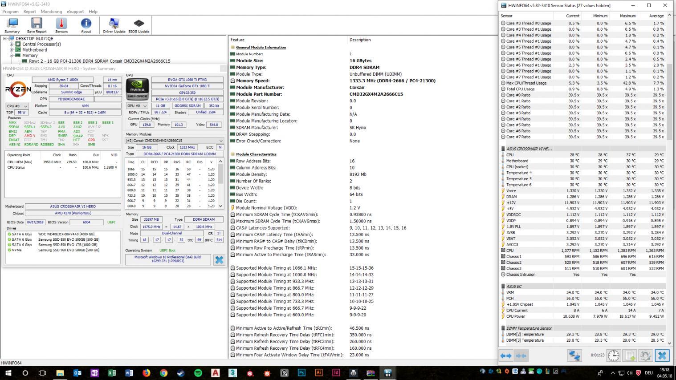
Task: Select the CPU Power sensor row
Action: pyautogui.click(x=583, y=316)
